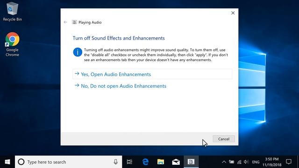The width and height of the screenshot is (299, 168).
Task: Click the blue information icon
Action: click(x=78, y=52)
